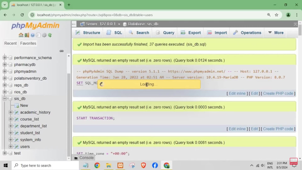This screenshot has width=302, height=170.
Task: Click the users table icon
Action: click(17, 146)
